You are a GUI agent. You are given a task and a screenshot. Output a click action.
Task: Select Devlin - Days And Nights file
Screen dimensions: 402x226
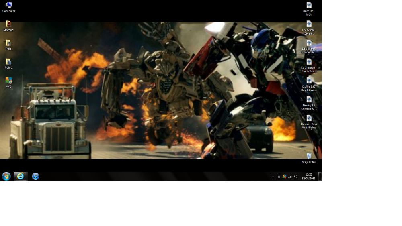[x=309, y=122]
